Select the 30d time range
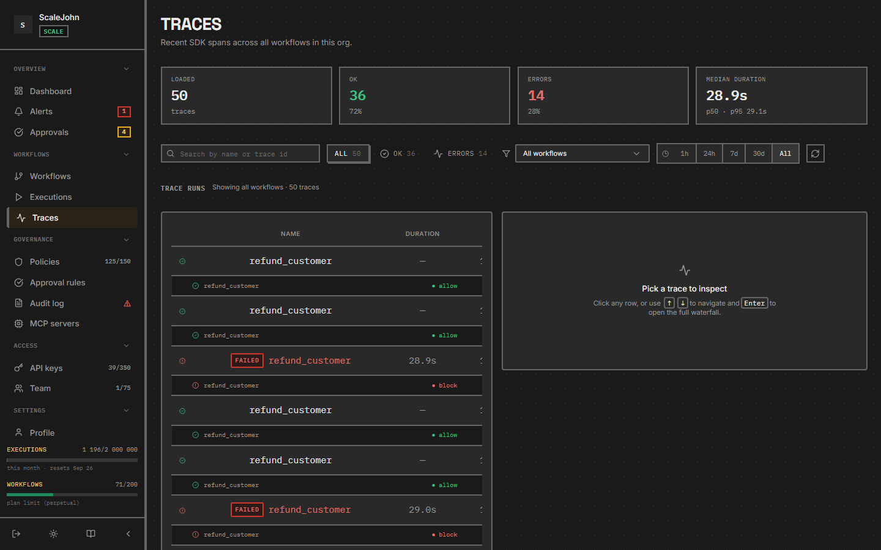Screen dimensions: 881x550 click(x=759, y=153)
